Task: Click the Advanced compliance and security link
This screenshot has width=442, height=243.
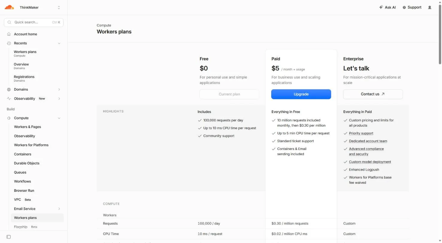Action: coord(366,151)
